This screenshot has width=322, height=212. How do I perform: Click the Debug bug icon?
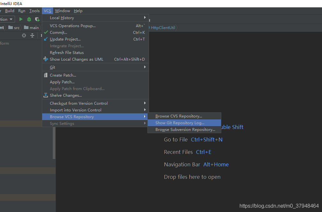pos(29,19)
